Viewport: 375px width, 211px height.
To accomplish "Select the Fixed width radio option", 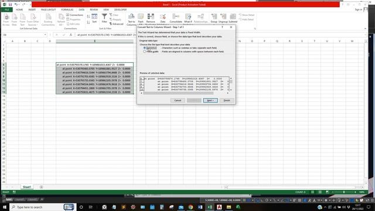I will (145, 52).
